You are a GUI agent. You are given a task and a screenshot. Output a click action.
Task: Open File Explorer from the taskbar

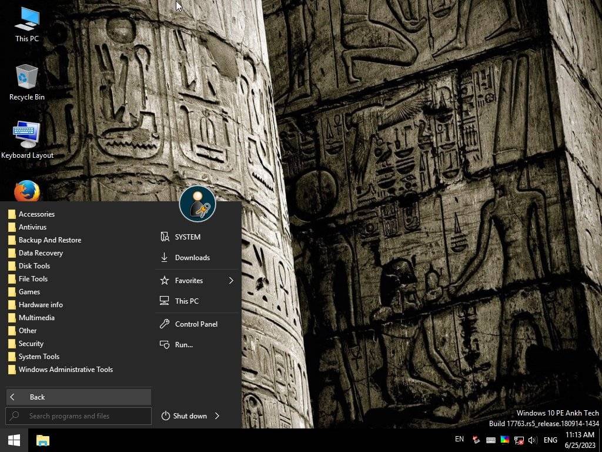43,440
